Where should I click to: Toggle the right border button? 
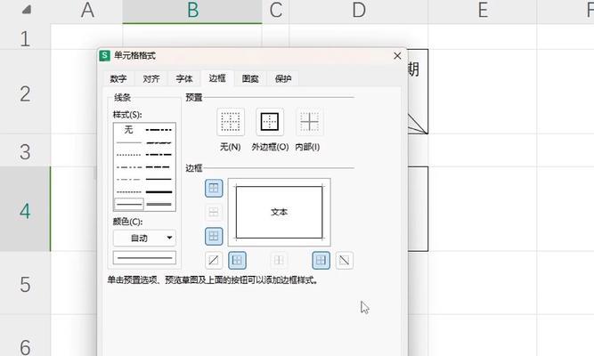pos(321,260)
